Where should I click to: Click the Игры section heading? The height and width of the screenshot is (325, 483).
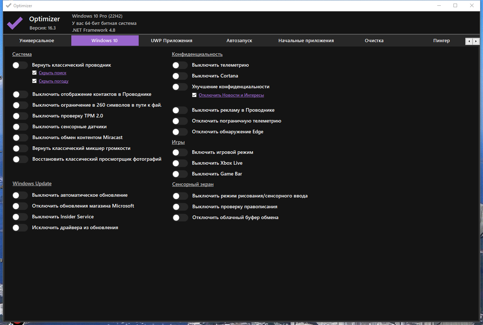(x=178, y=142)
